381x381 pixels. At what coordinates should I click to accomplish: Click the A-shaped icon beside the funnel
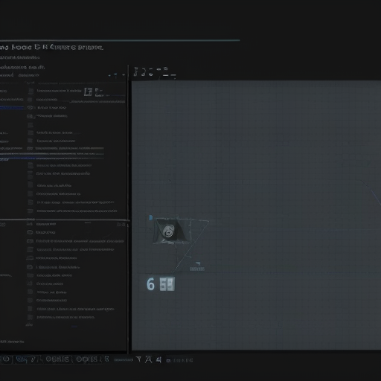[x=148, y=359]
